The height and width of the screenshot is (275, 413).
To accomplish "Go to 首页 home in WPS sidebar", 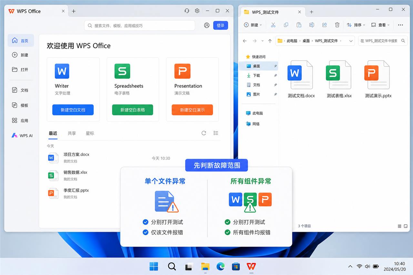I will tap(21, 41).
